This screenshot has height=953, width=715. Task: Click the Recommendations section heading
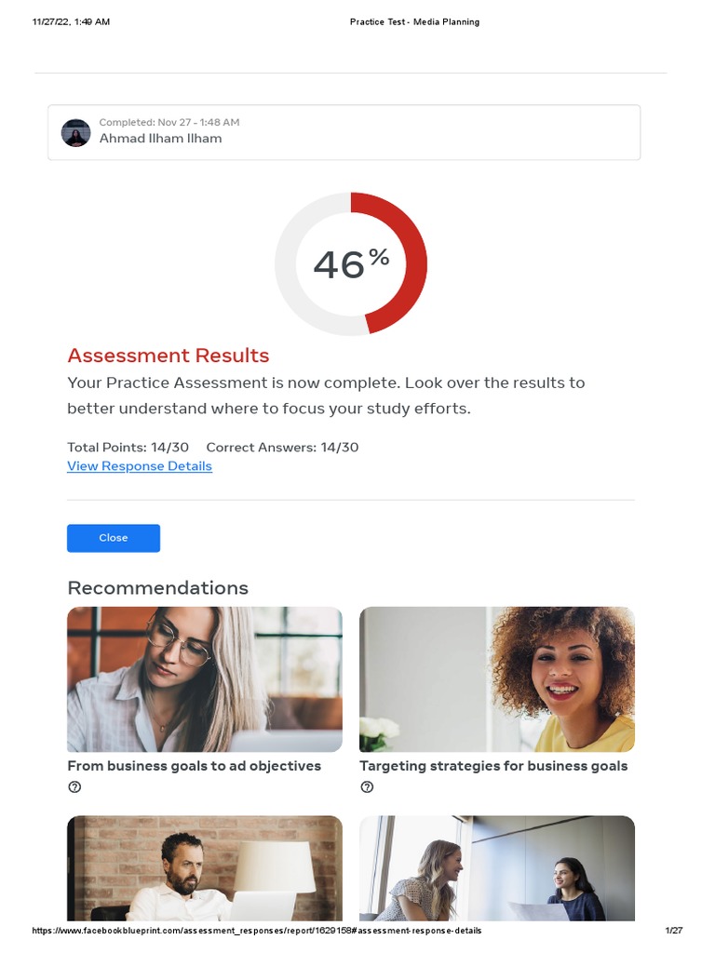click(x=158, y=588)
